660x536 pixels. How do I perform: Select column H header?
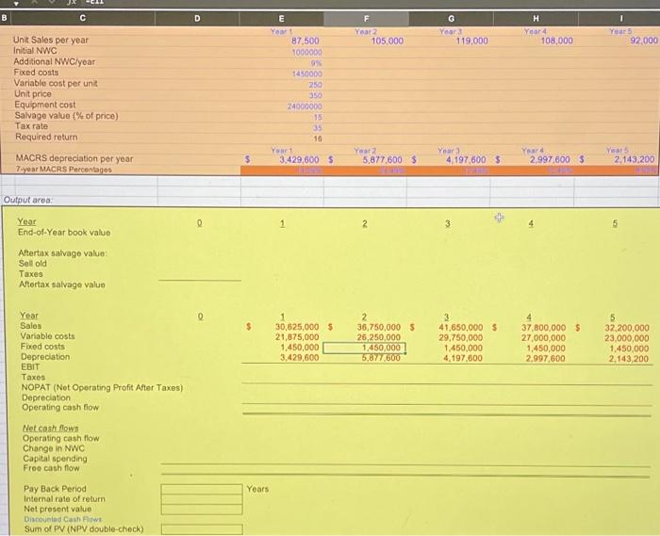click(x=536, y=19)
